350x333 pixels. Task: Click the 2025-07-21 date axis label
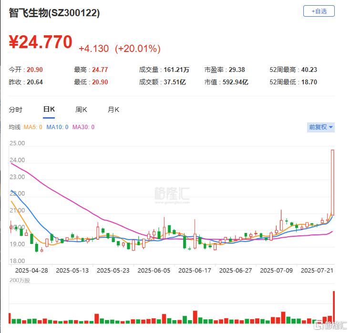pyautogui.click(x=317, y=271)
